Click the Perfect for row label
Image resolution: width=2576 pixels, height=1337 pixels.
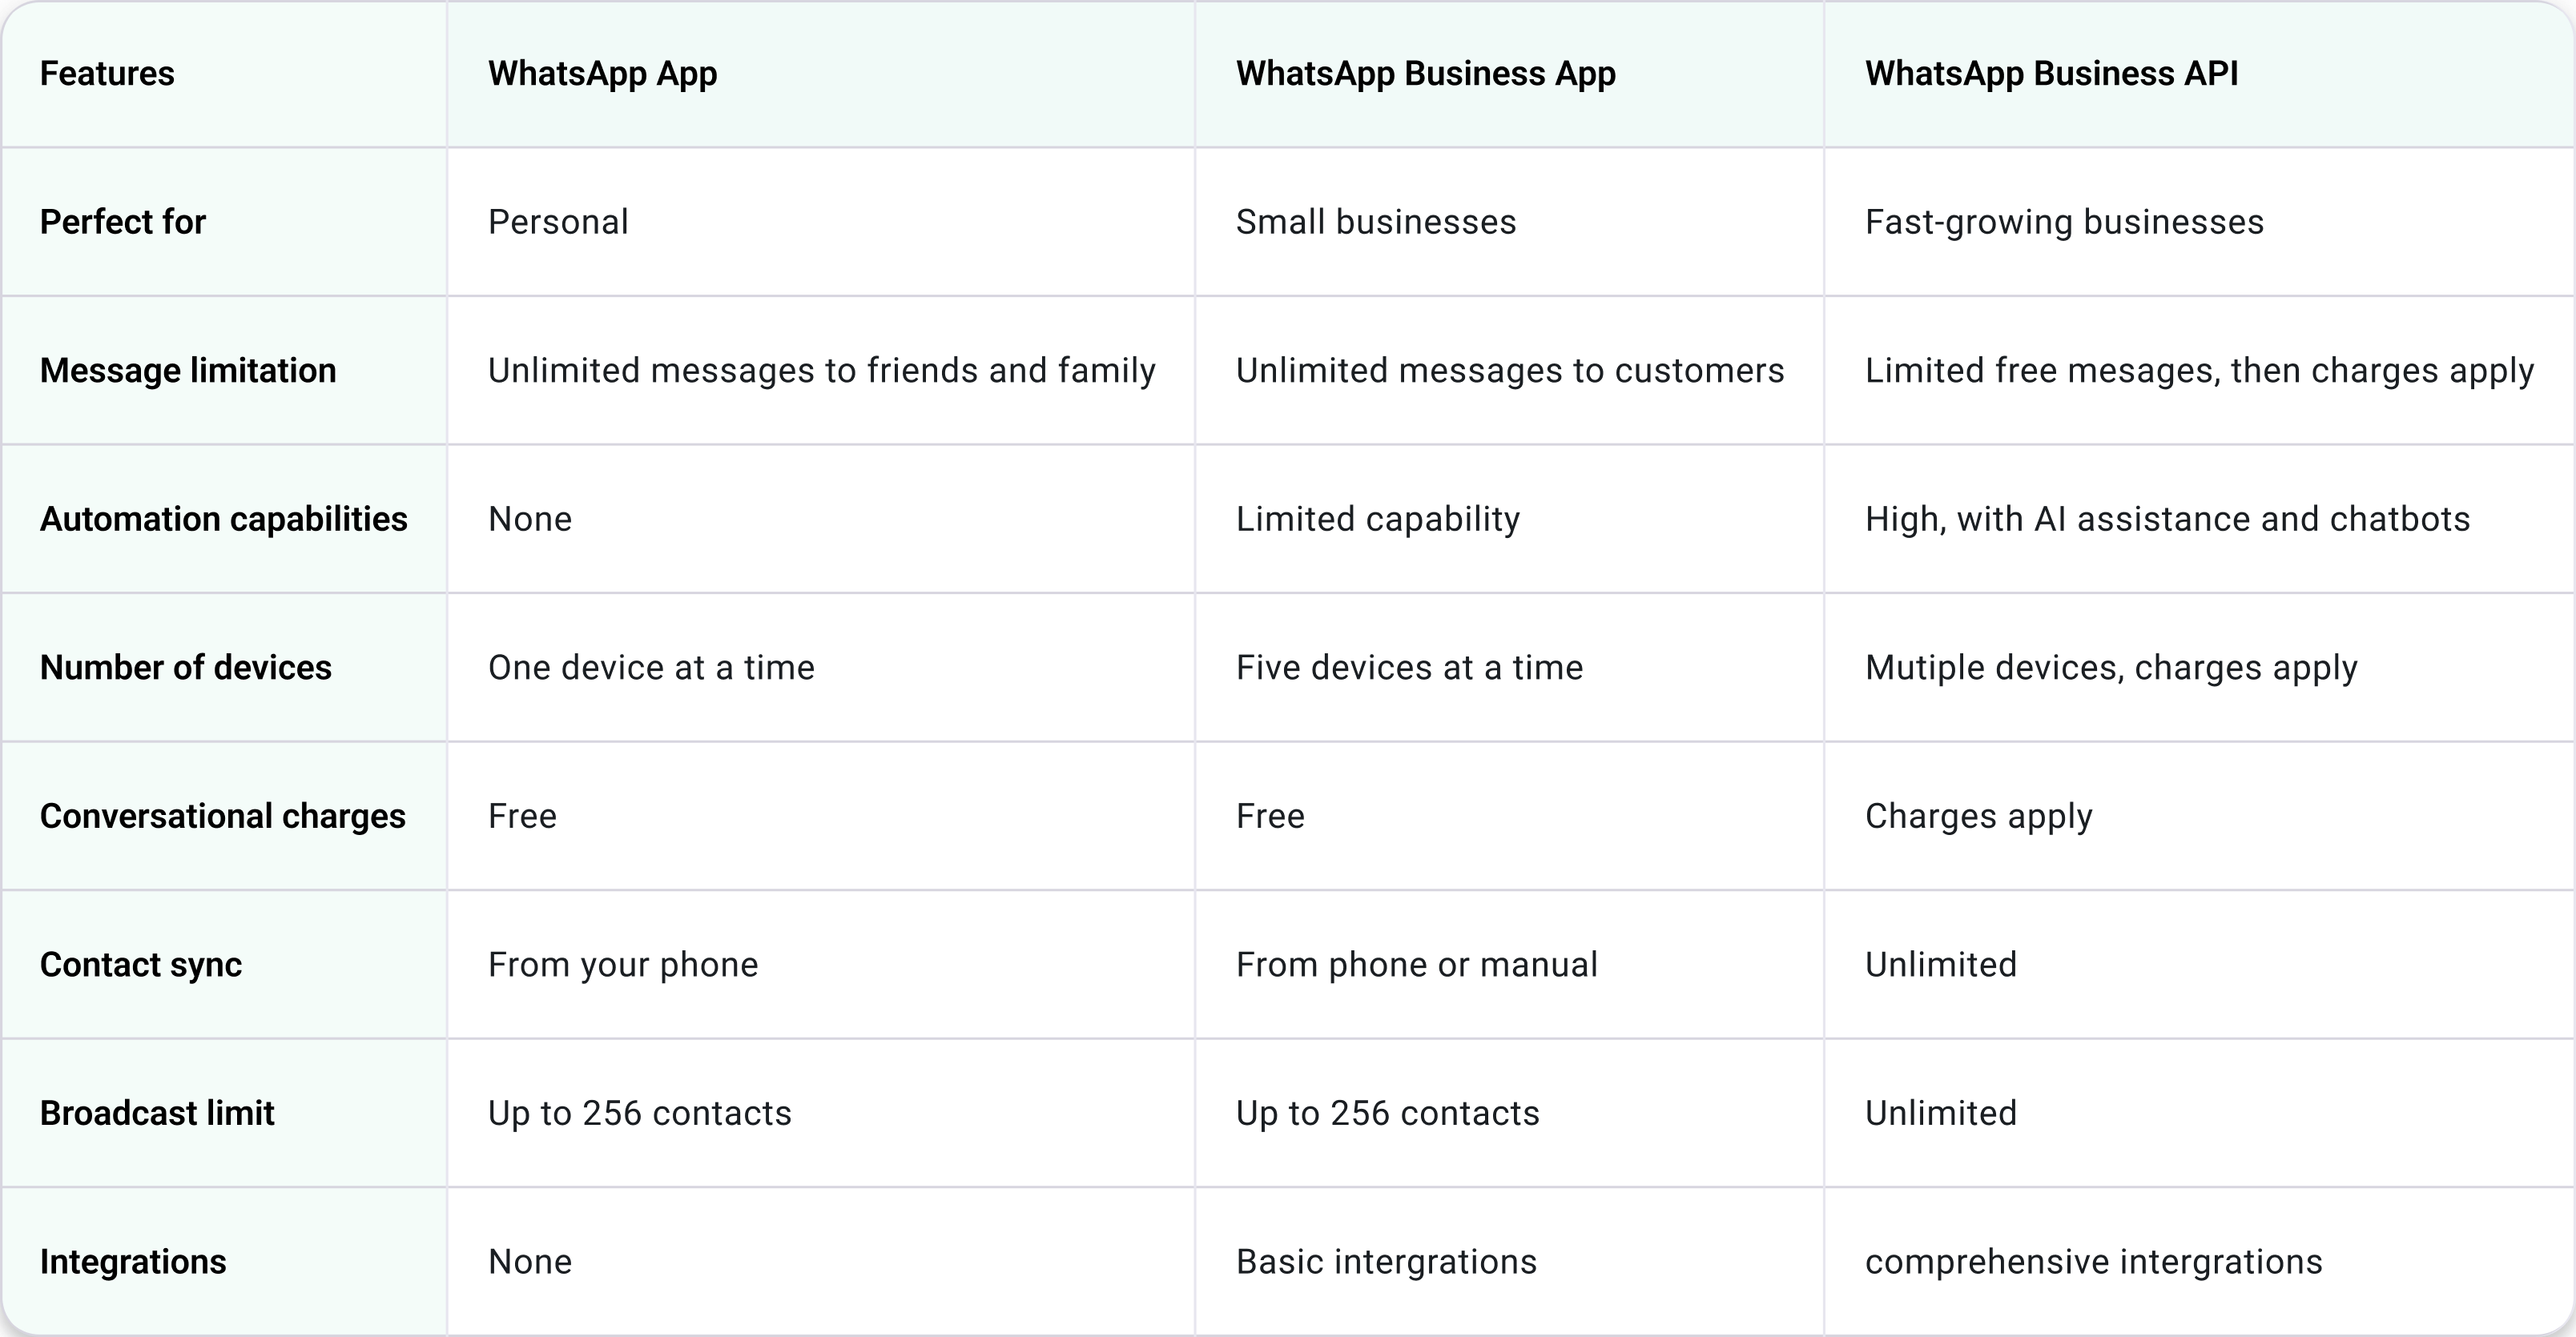click(123, 222)
